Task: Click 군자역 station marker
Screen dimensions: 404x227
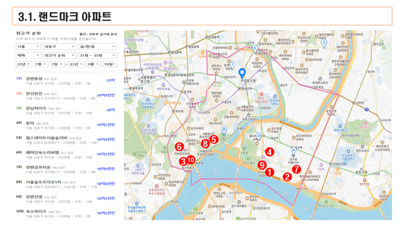Action: click(353, 103)
